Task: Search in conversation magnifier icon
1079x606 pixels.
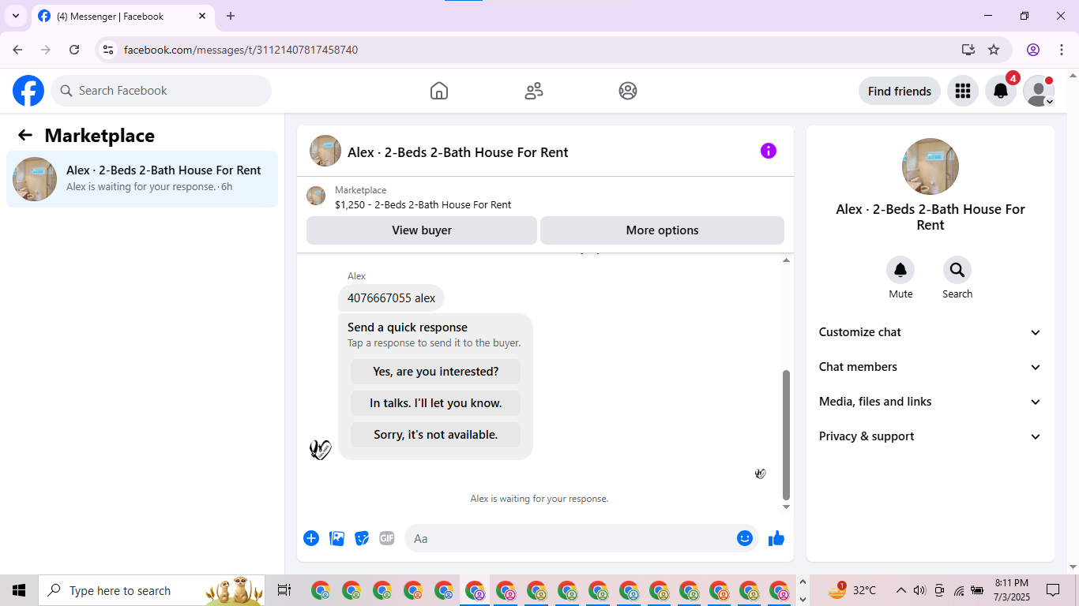Action: click(957, 271)
